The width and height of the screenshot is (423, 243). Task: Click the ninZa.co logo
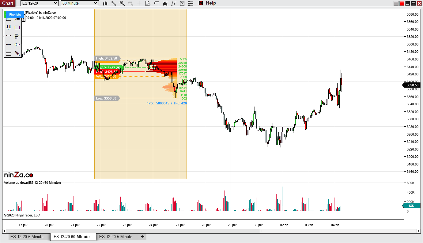18,175
